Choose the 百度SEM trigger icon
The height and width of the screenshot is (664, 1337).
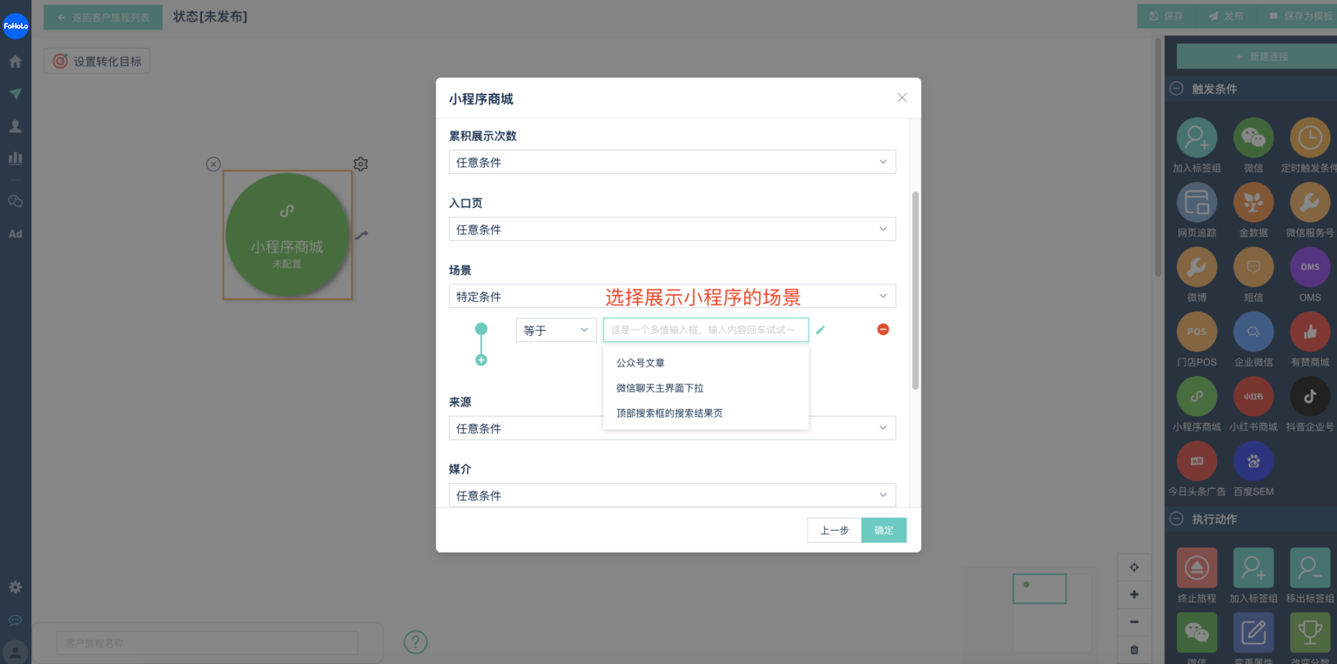[1253, 461]
